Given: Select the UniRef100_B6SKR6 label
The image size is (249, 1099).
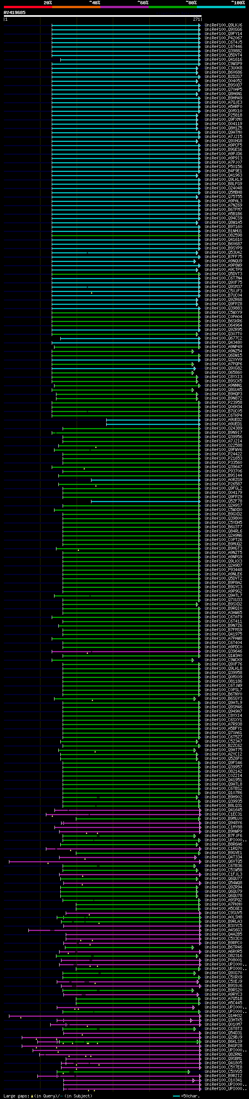Looking at the screenshot, I should (223, 321).
